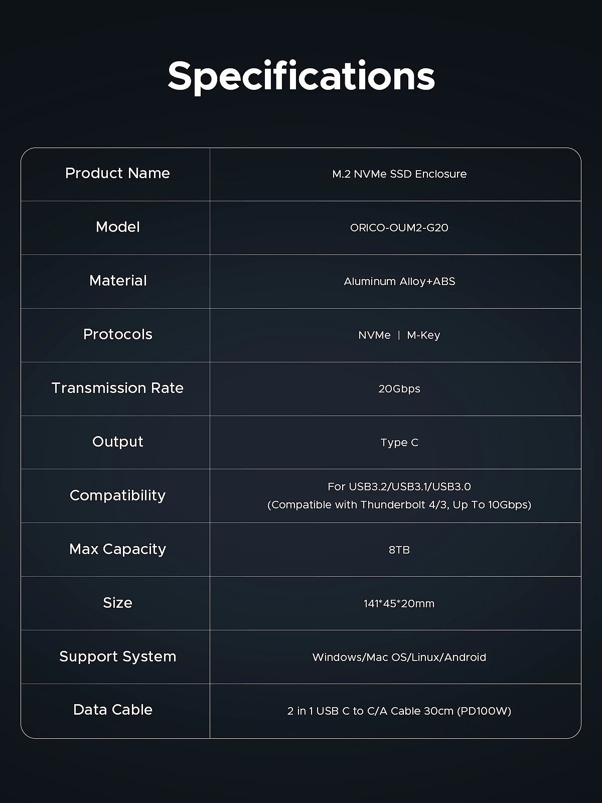Select the Aluminum Alloy+ABS value

coord(399,282)
